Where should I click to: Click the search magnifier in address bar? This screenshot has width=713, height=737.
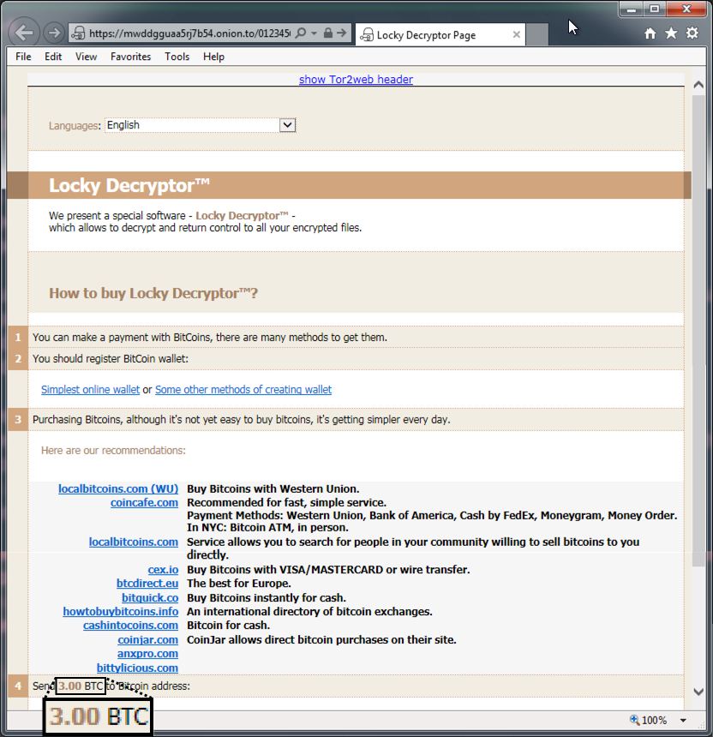point(301,33)
